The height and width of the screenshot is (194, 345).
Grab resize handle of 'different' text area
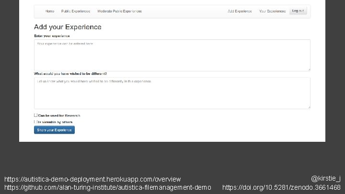(309, 108)
